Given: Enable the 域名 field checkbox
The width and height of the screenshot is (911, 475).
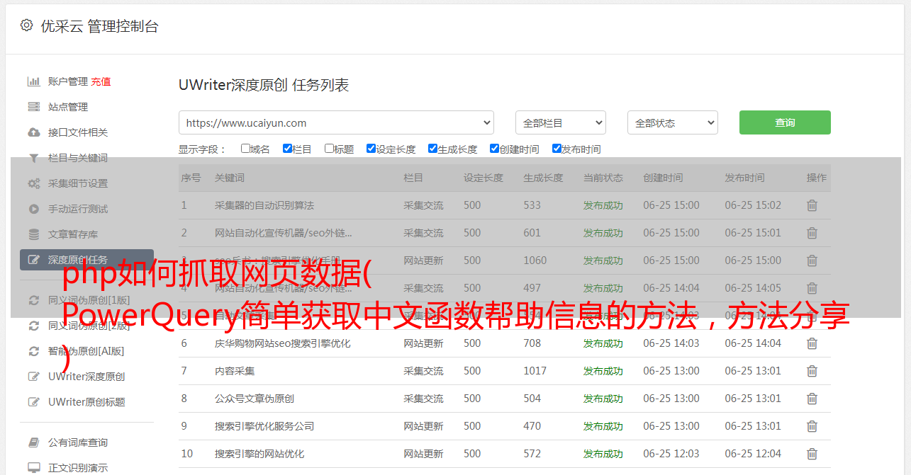Looking at the screenshot, I should [245, 149].
